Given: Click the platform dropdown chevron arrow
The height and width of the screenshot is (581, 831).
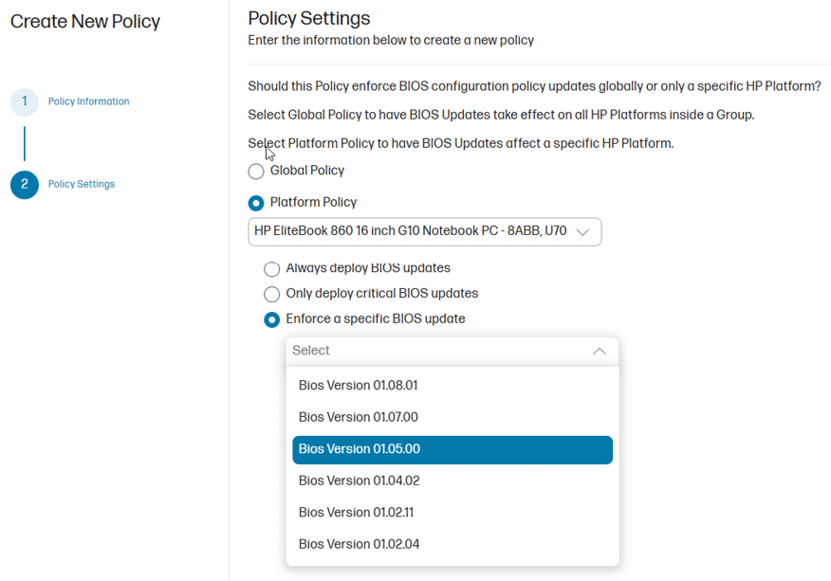Looking at the screenshot, I should point(582,232).
